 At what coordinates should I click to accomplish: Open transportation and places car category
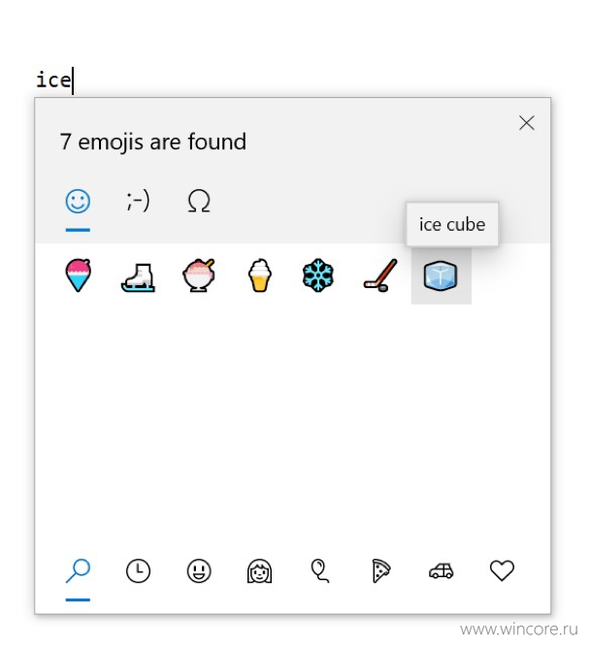click(442, 571)
